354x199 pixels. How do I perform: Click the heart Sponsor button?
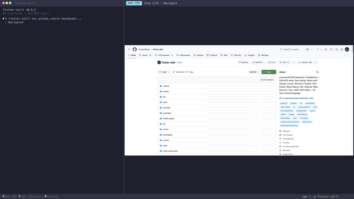[x=243, y=62]
